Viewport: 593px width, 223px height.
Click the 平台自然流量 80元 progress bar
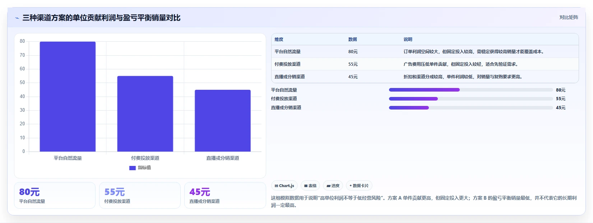point(471,90)
